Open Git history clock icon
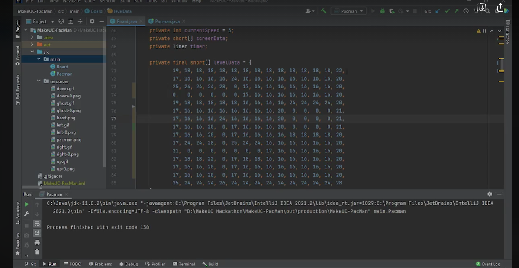This screenshot has width=519, height=268. [466, 11]
